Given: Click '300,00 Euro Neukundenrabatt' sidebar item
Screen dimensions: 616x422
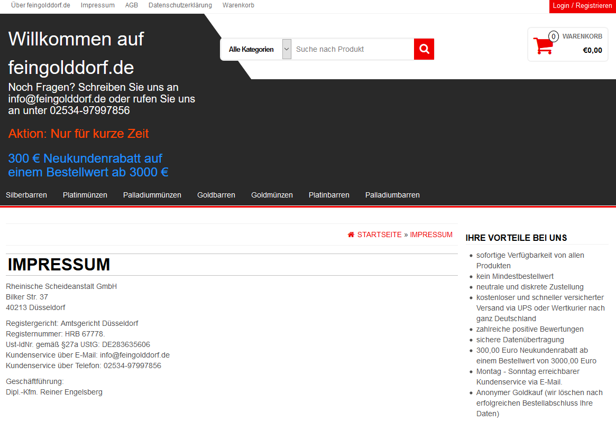Looking at the screenshot, I should point(536,355).
